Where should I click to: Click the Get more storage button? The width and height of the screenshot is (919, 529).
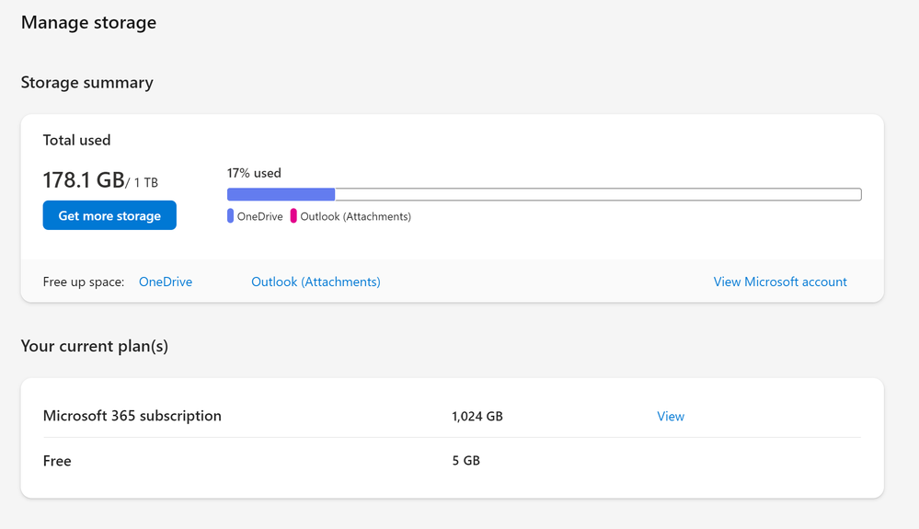point(109,216)
